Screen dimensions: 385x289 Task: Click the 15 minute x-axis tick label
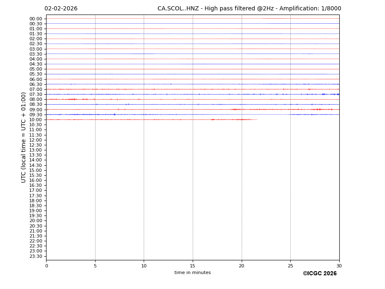(193, 266)
